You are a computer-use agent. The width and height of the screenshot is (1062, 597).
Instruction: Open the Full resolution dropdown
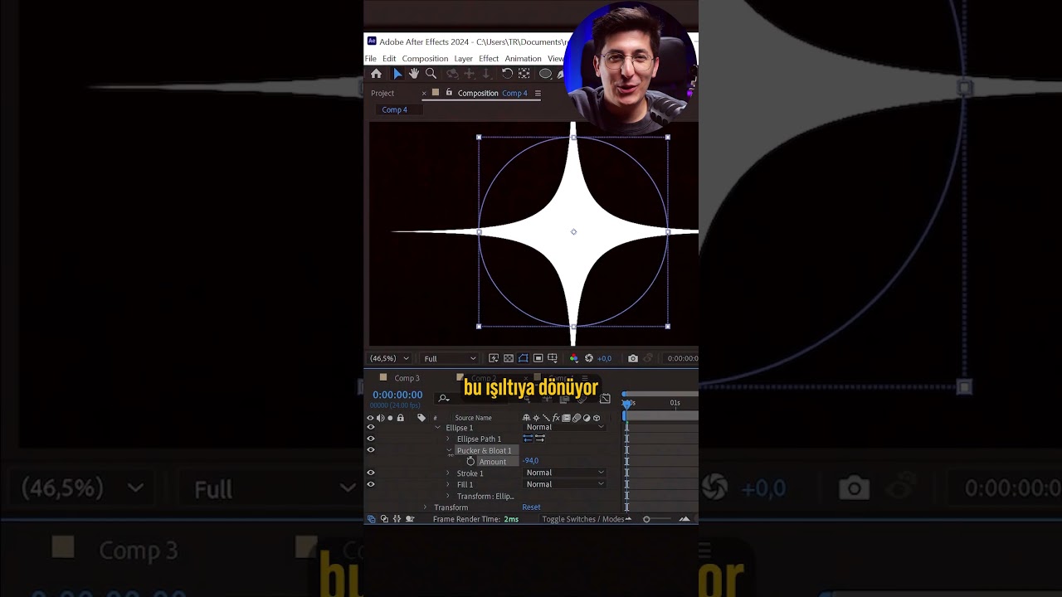tap(450, 358)
